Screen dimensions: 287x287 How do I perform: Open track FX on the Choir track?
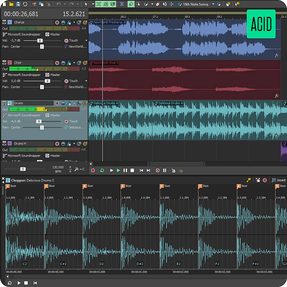pos(69,63)
